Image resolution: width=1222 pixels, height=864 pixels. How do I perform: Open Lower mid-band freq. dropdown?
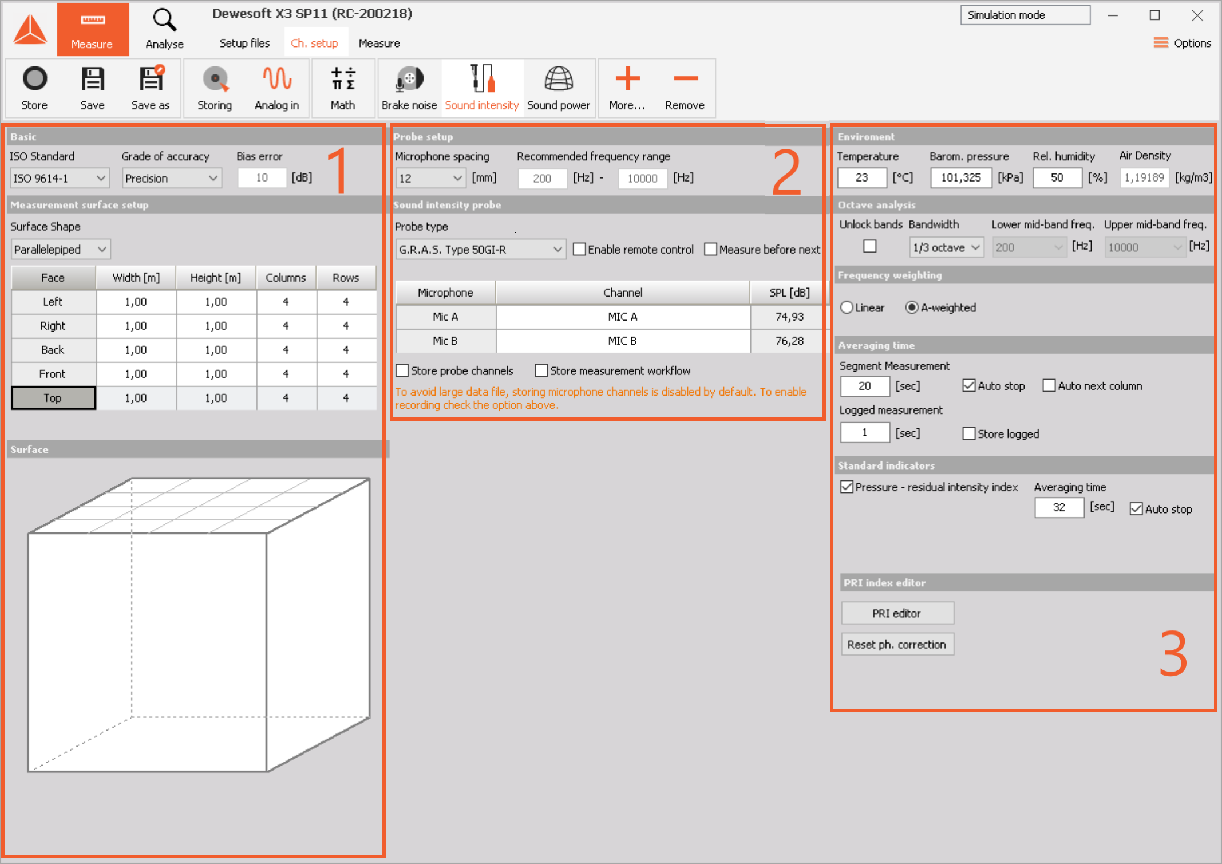pyautogui.click(x=1030, y=247)
